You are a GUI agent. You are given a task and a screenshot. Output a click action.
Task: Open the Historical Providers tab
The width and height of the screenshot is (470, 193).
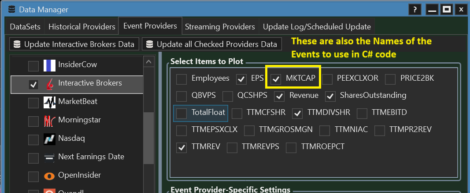pos(82,27)
